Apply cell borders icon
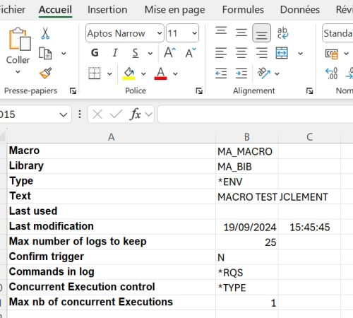This screenshot has height=318, width=353. point(95,73)
